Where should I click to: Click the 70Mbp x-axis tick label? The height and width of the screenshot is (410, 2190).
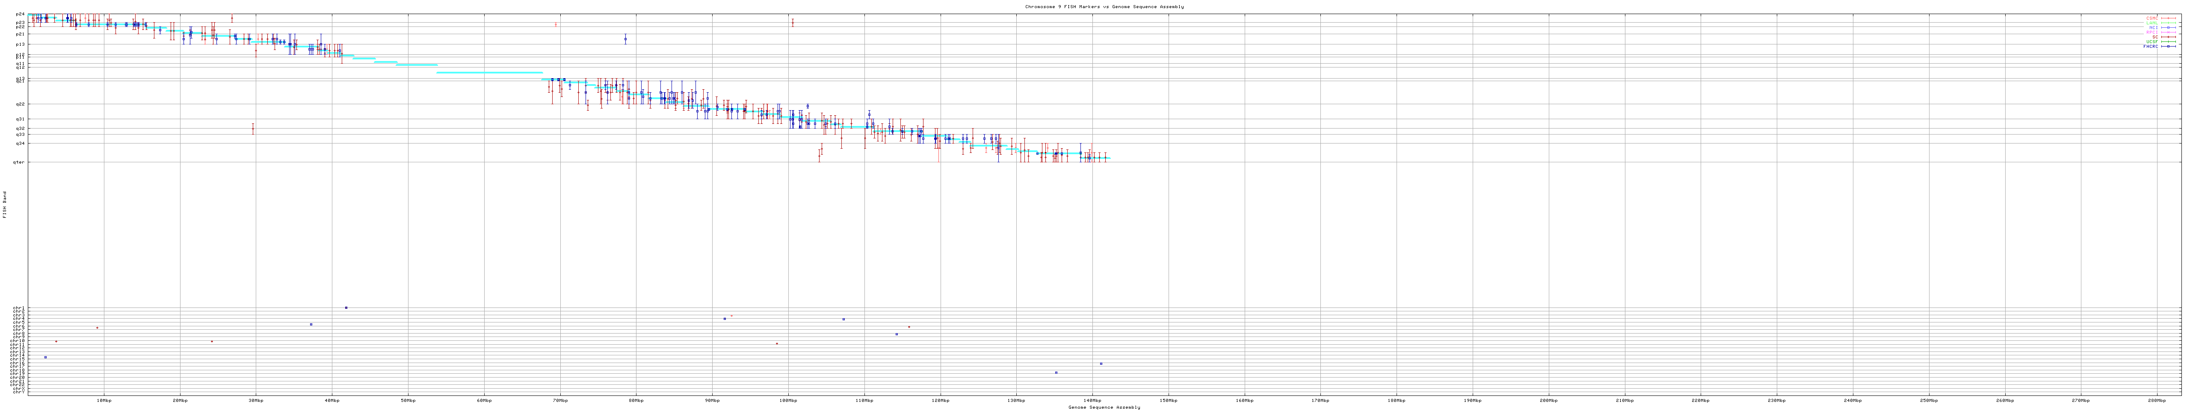tap(559, 400)
